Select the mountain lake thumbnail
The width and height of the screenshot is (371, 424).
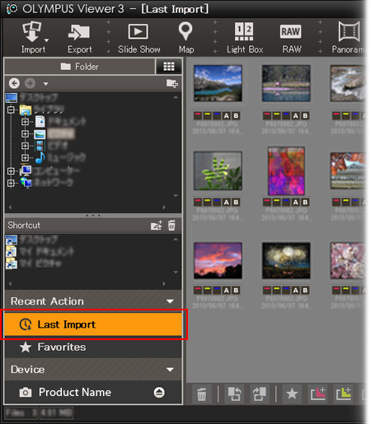(x=218, y=83)
